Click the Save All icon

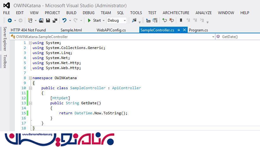(x=55, y=20)
